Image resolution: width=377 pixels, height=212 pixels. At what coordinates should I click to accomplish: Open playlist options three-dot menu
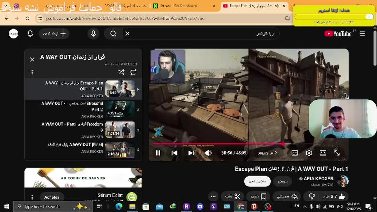[x=32, y=72]
